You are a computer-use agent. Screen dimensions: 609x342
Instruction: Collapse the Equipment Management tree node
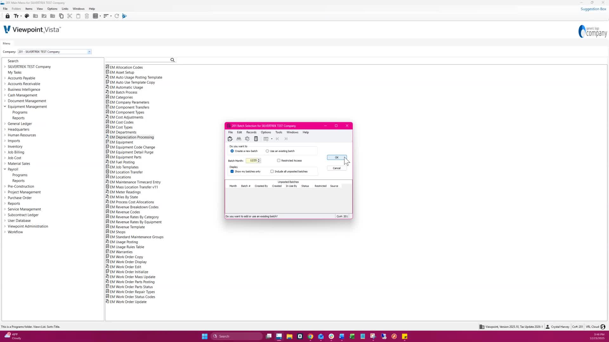(x=5, y=106)
